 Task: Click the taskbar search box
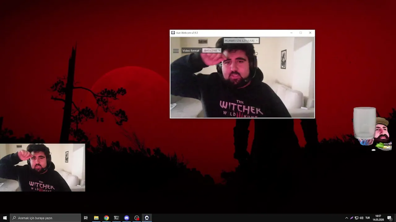45,218
